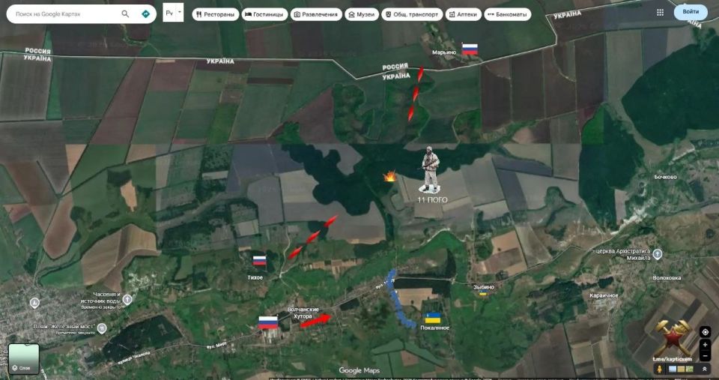
Task: Filter by Рестораны category
Action: [214, 14]
